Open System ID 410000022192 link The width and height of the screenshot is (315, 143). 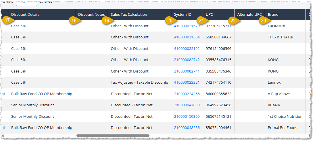coord(187,48)
